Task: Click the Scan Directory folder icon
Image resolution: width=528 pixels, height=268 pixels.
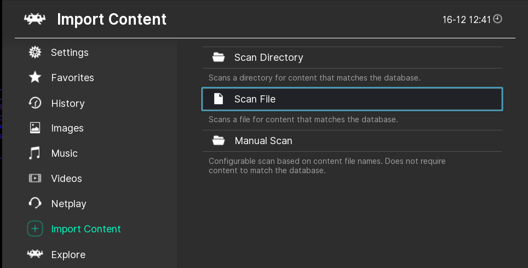Action: 219,58
